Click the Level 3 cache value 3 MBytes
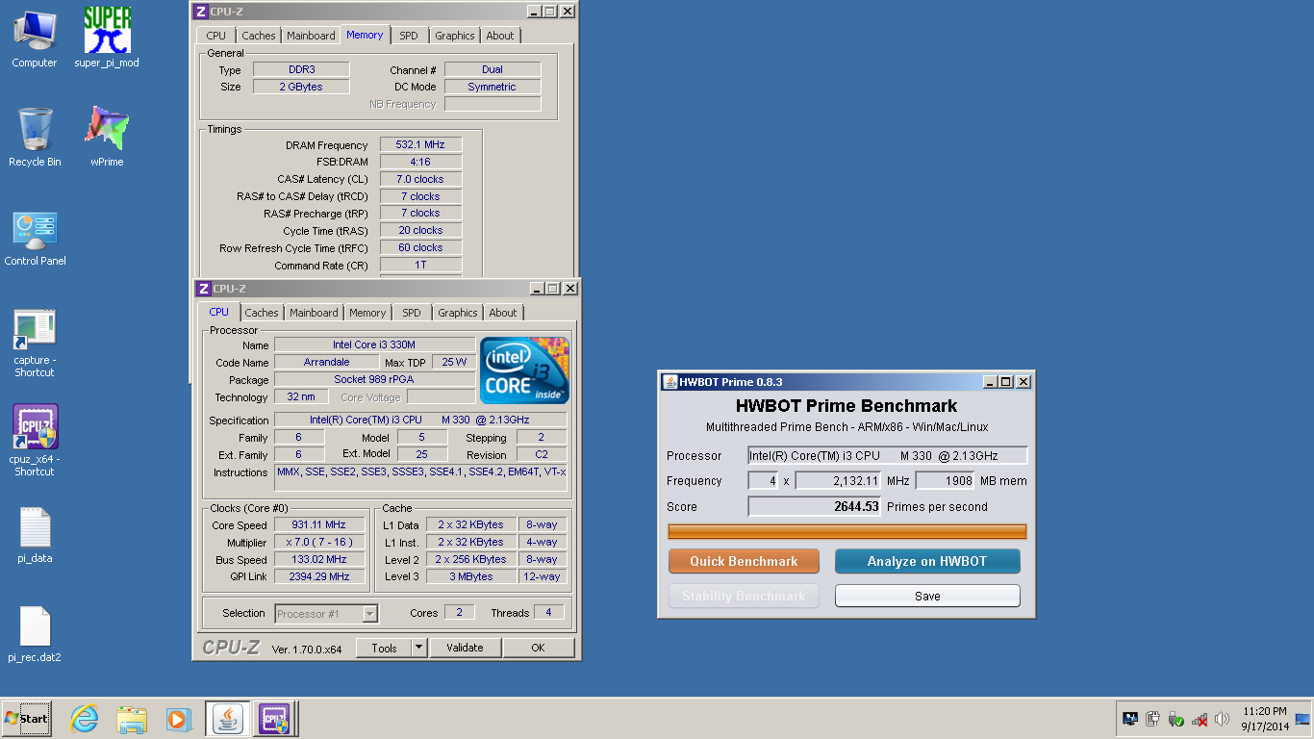 click(471, 576)
